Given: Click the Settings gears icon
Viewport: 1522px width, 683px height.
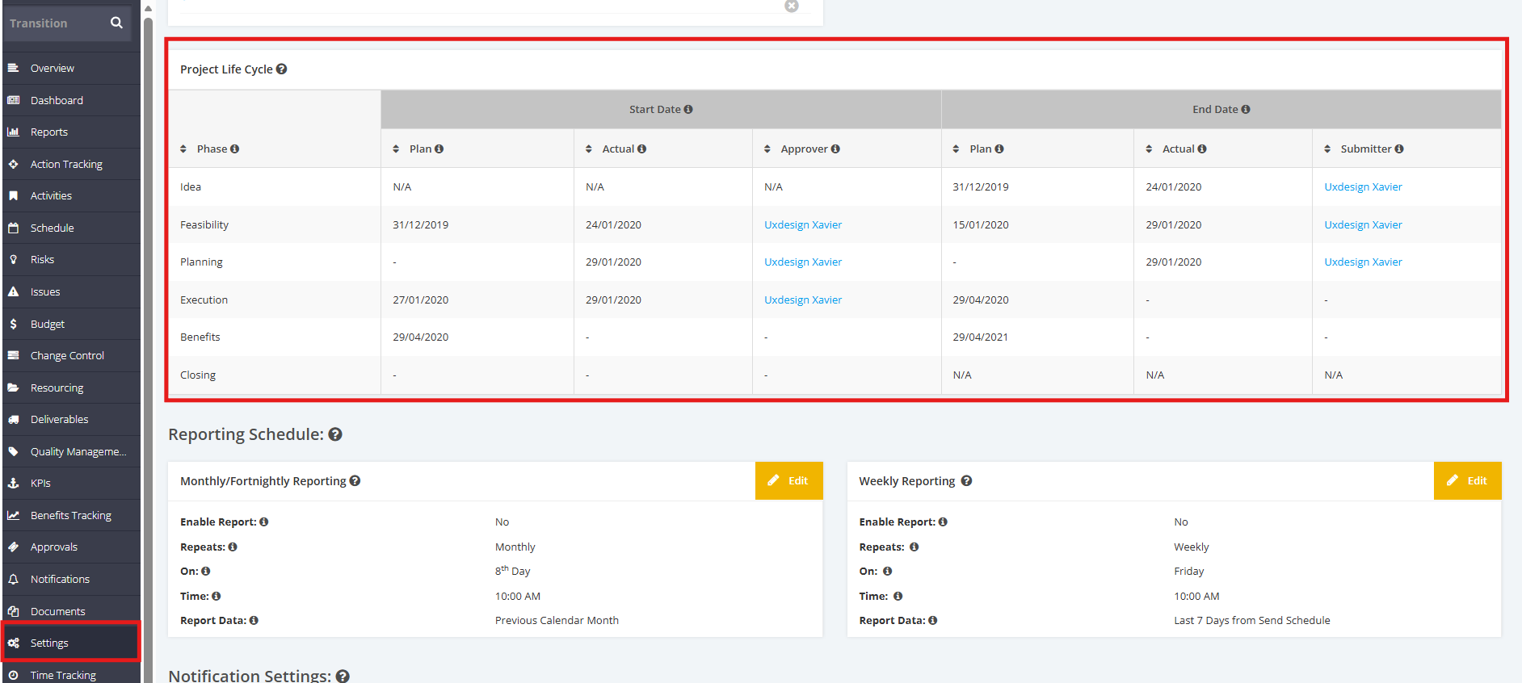Looking at the screenshot, I should pyautogui.click(x=13, y=643).
